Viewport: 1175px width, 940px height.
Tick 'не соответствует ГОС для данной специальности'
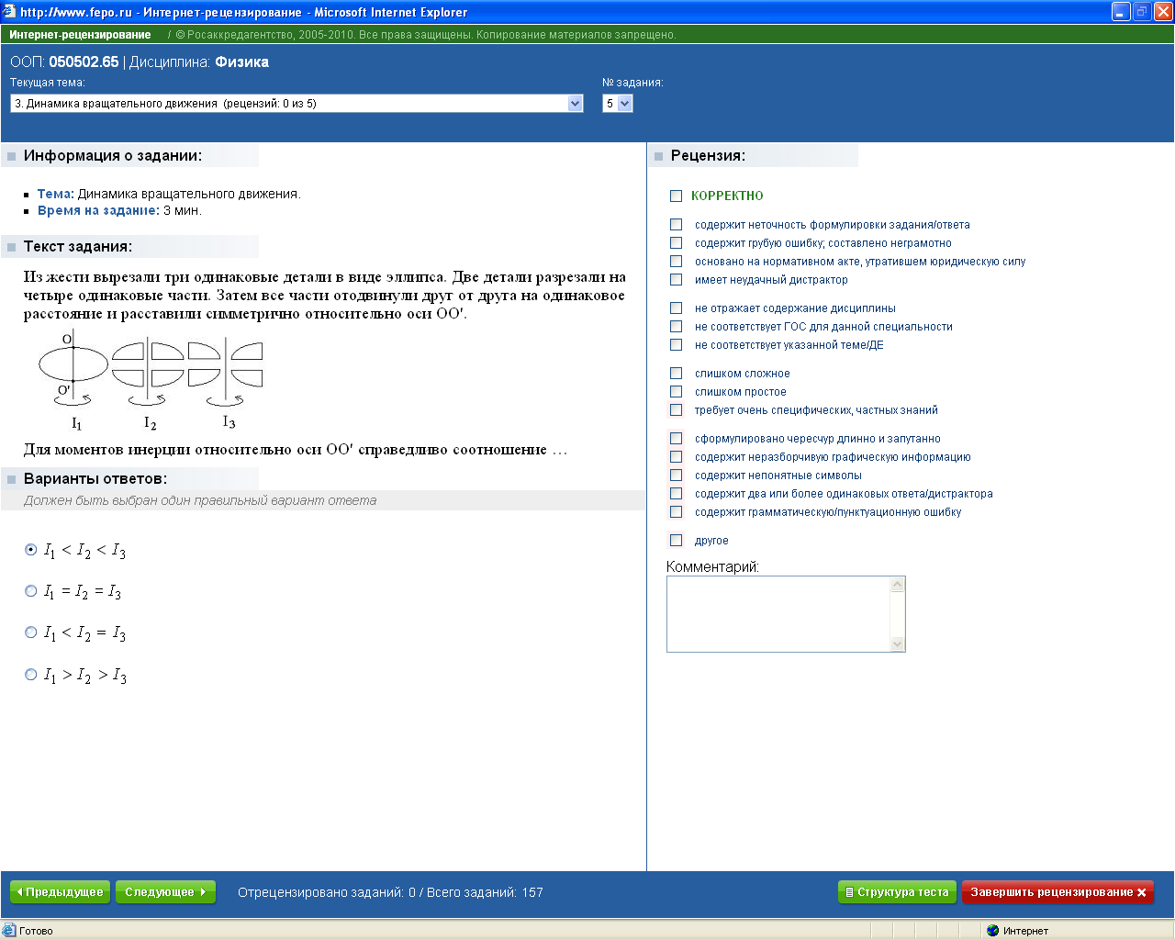[x=677, y=326]
